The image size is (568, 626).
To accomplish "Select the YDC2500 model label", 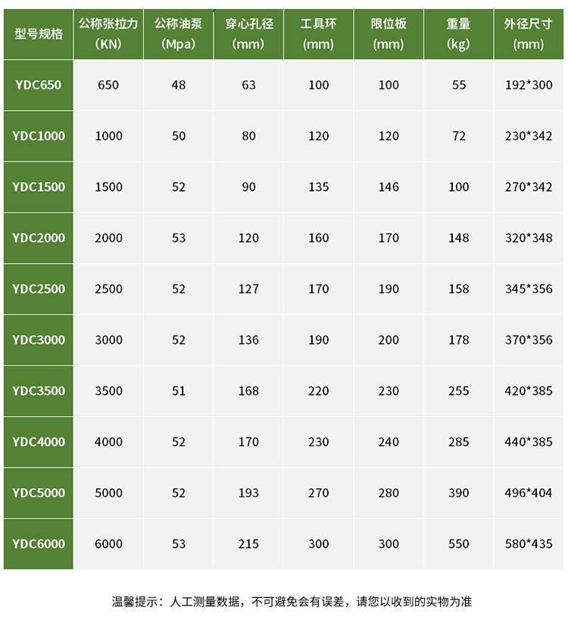I will tap(39, 289).
